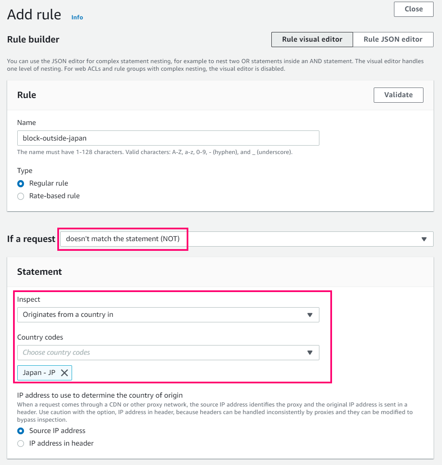The height and width of the screenshot is (465, 442).
Task: Click the Country codes dropdown arrow
Action: click(x=310, y=353)
